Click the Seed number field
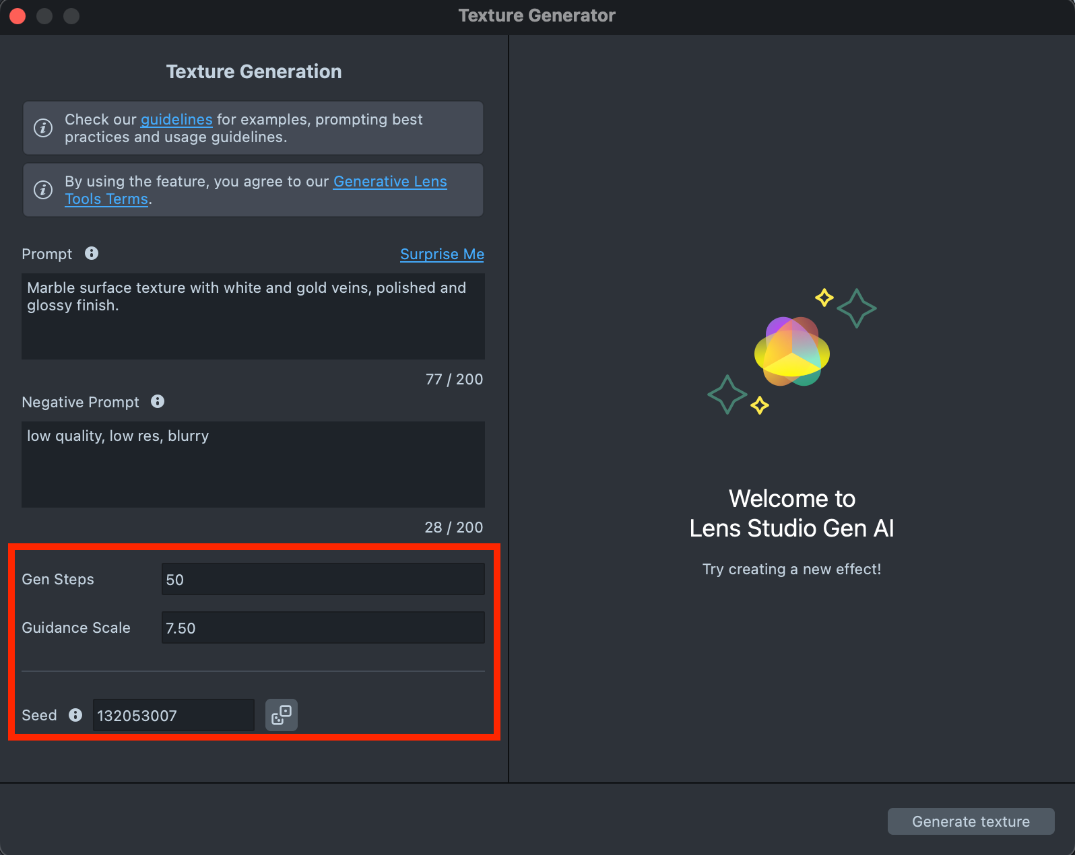1075x855 pixels. point(173,715)
